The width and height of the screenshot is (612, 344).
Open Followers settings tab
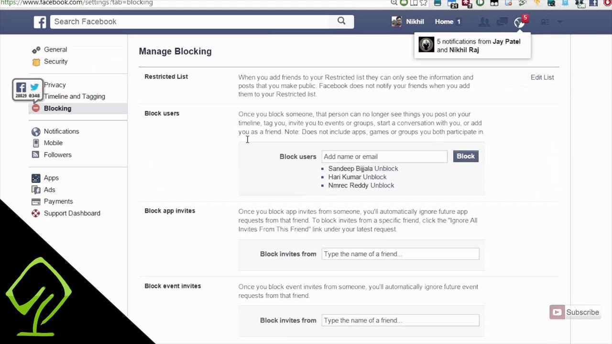point(57,155)
